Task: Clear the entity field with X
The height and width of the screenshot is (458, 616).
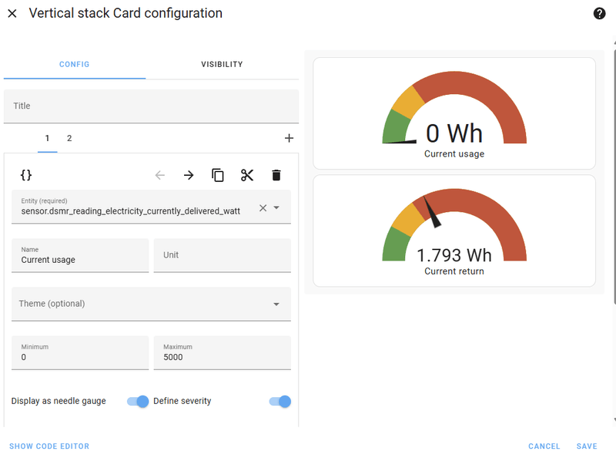Action: pos(263,207)
